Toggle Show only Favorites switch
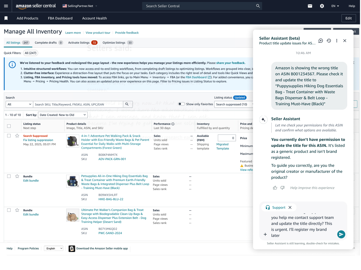The image size is (361, 270). [x=181, y=104]
